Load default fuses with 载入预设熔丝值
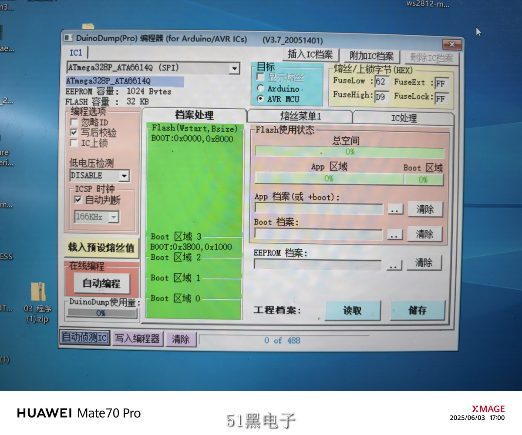Image resolution: width=522 pixels, height=435 pixels. point(101,248)
